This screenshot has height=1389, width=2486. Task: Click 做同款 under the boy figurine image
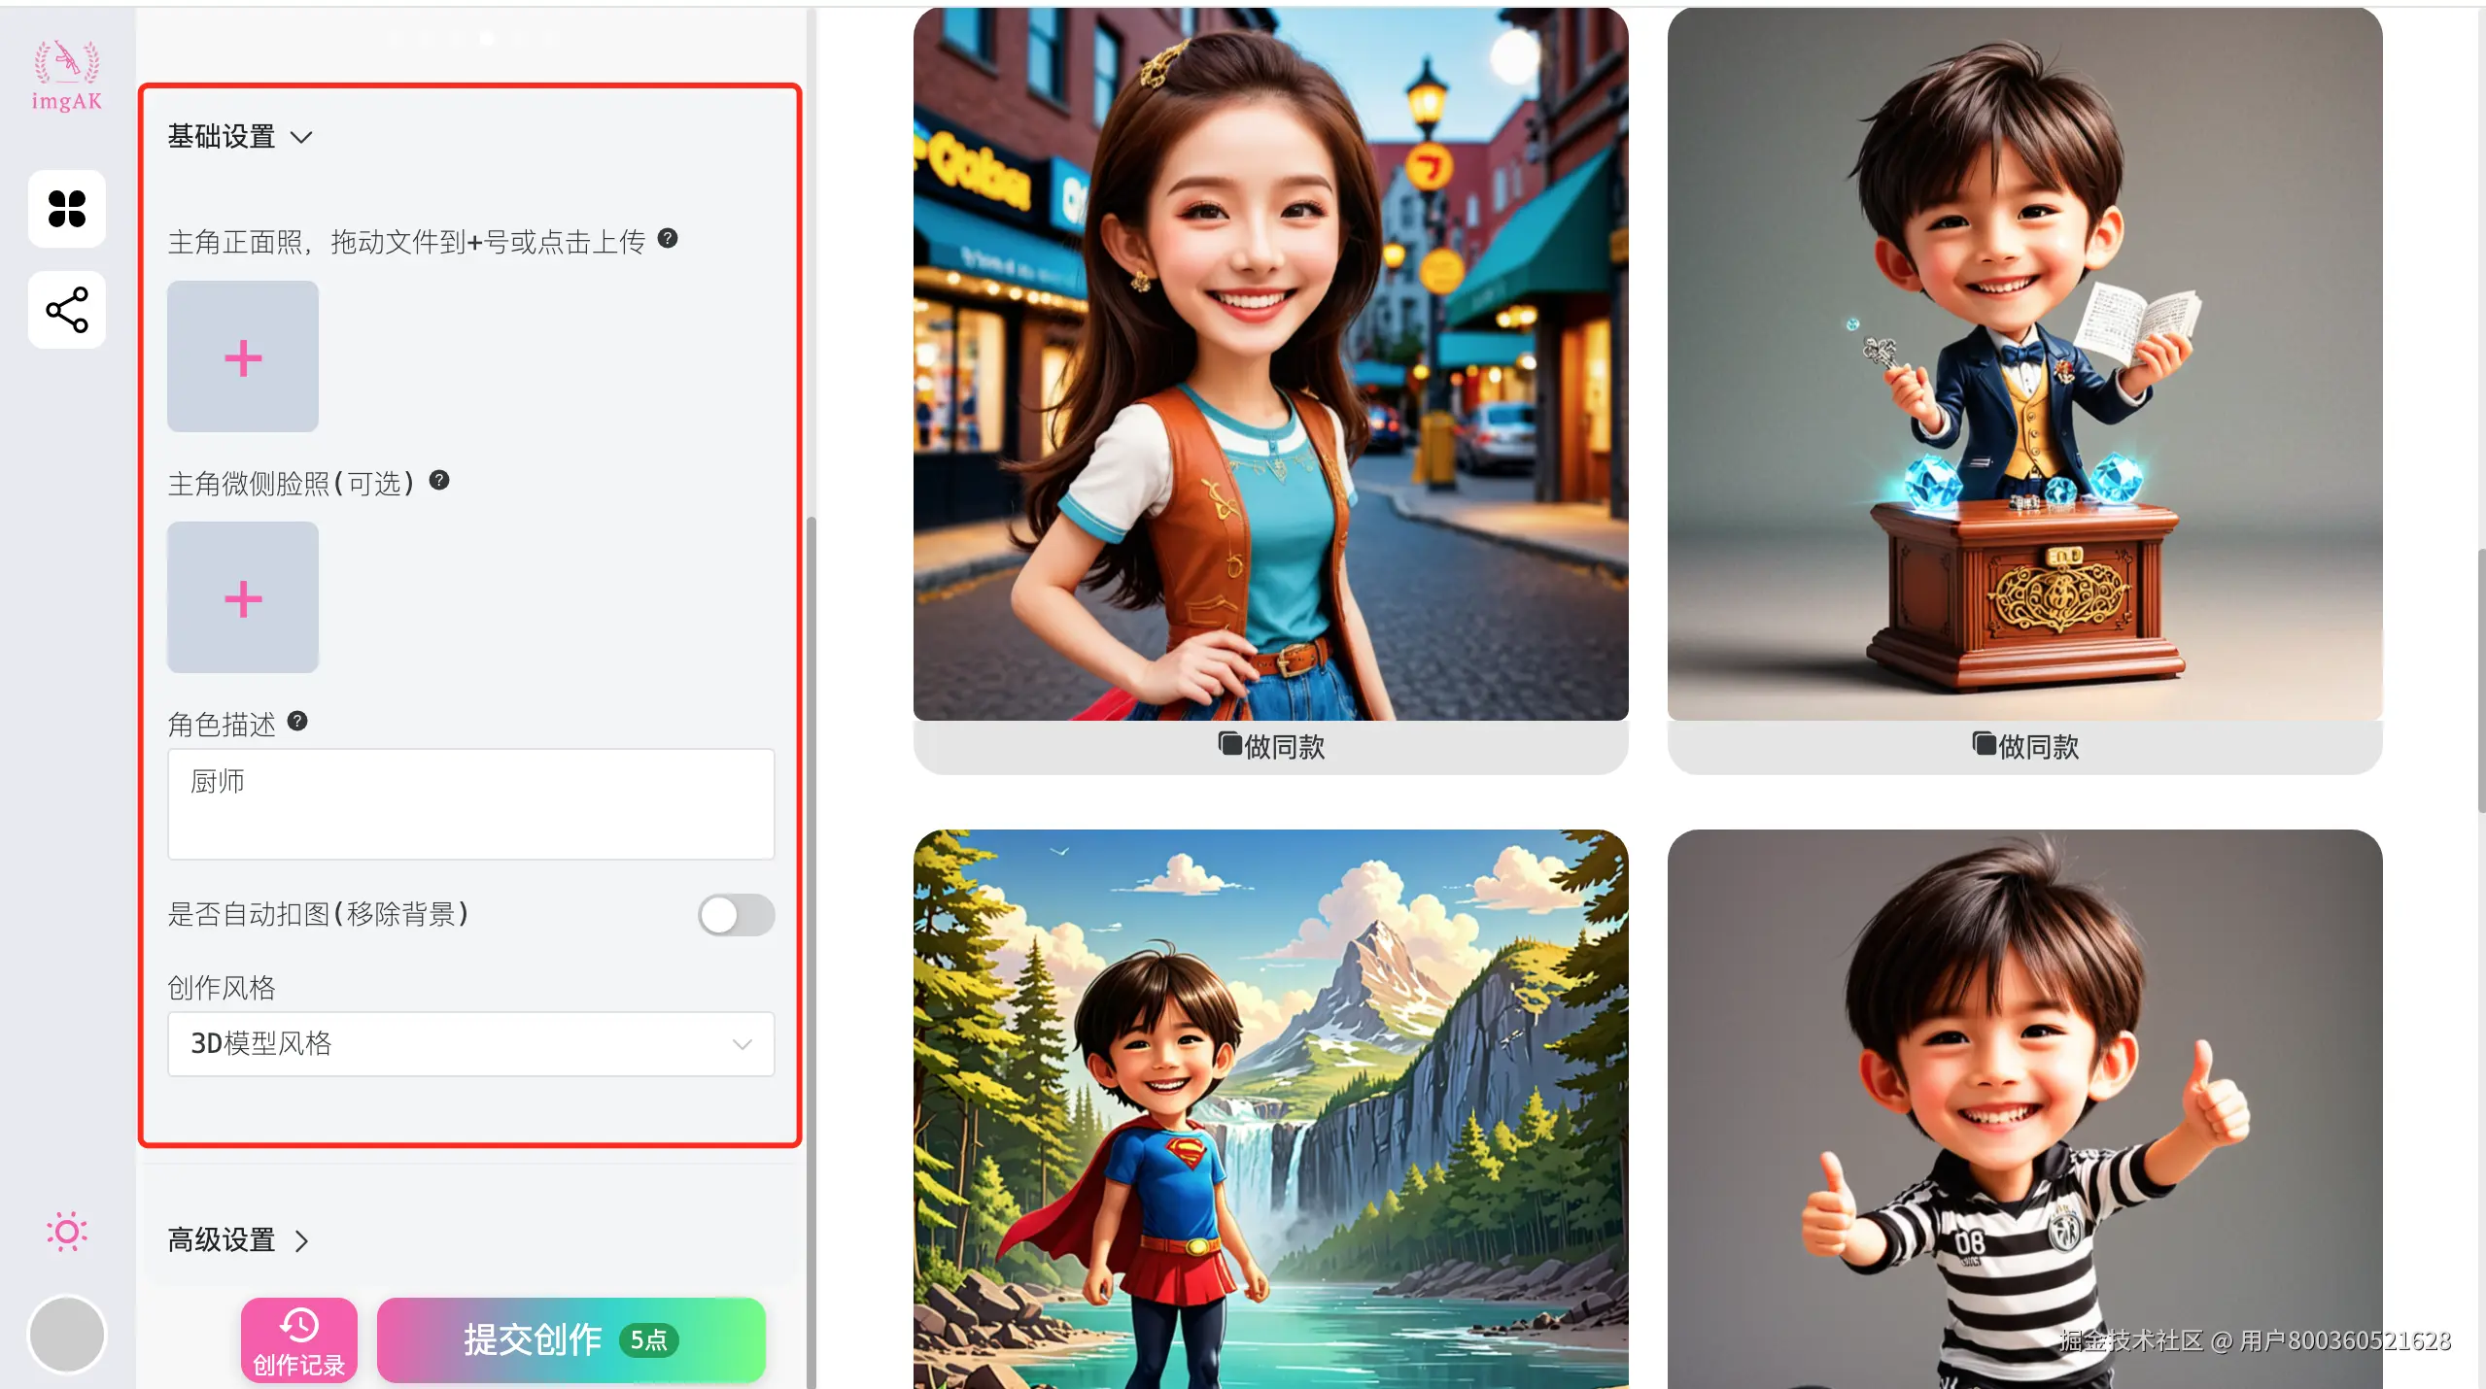coord(2024,746)
